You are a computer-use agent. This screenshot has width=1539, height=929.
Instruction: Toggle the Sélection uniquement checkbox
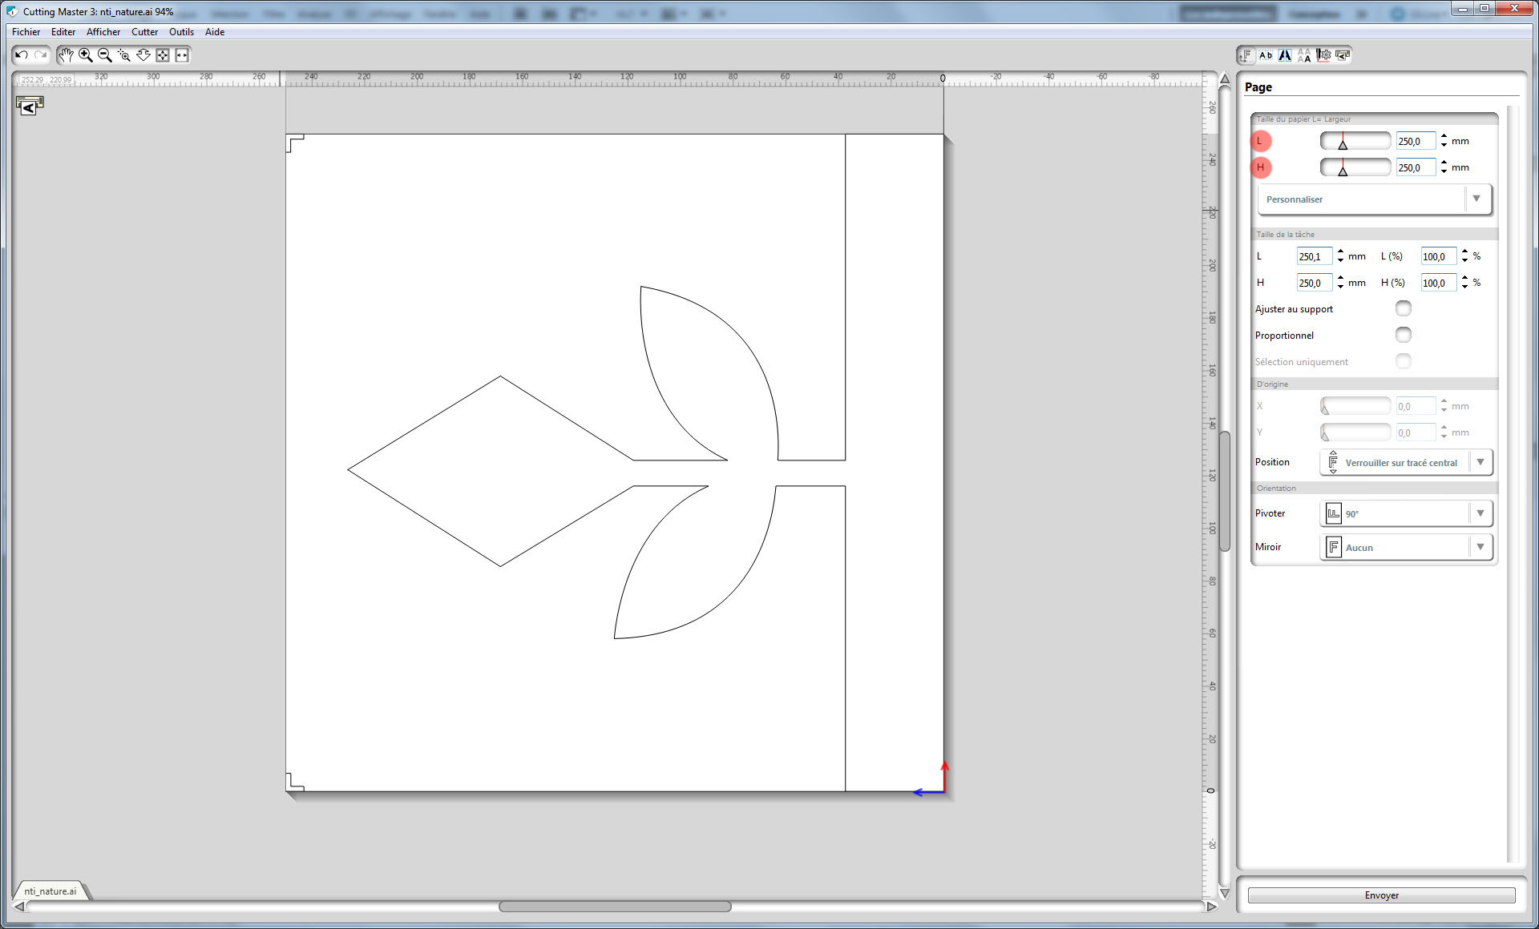(x=1403, y=361)
